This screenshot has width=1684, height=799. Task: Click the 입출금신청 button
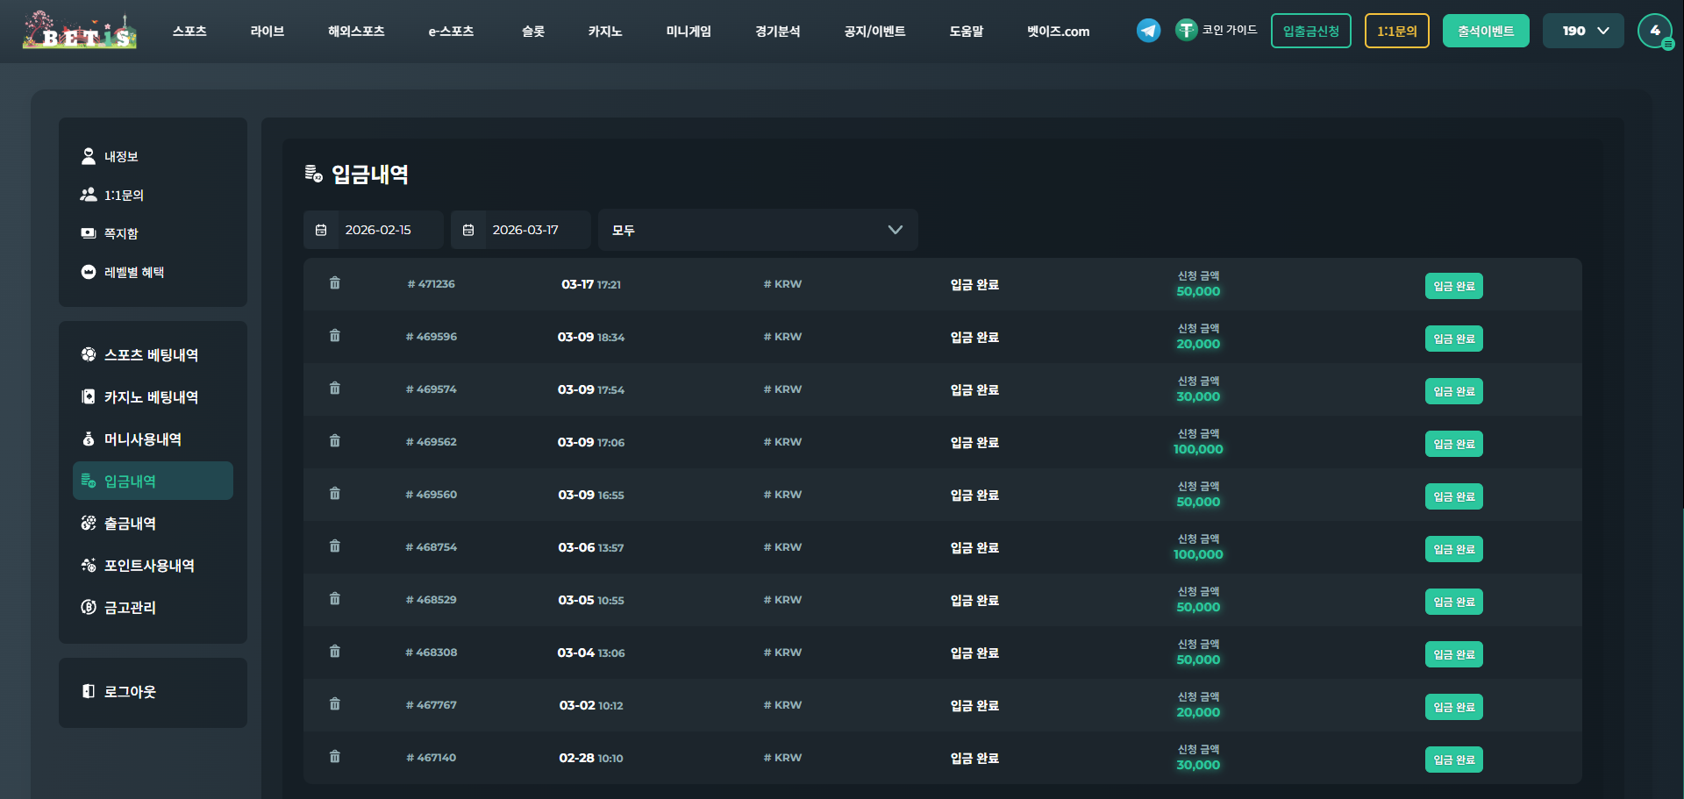pyautogui.click(x=1310, y=31)
